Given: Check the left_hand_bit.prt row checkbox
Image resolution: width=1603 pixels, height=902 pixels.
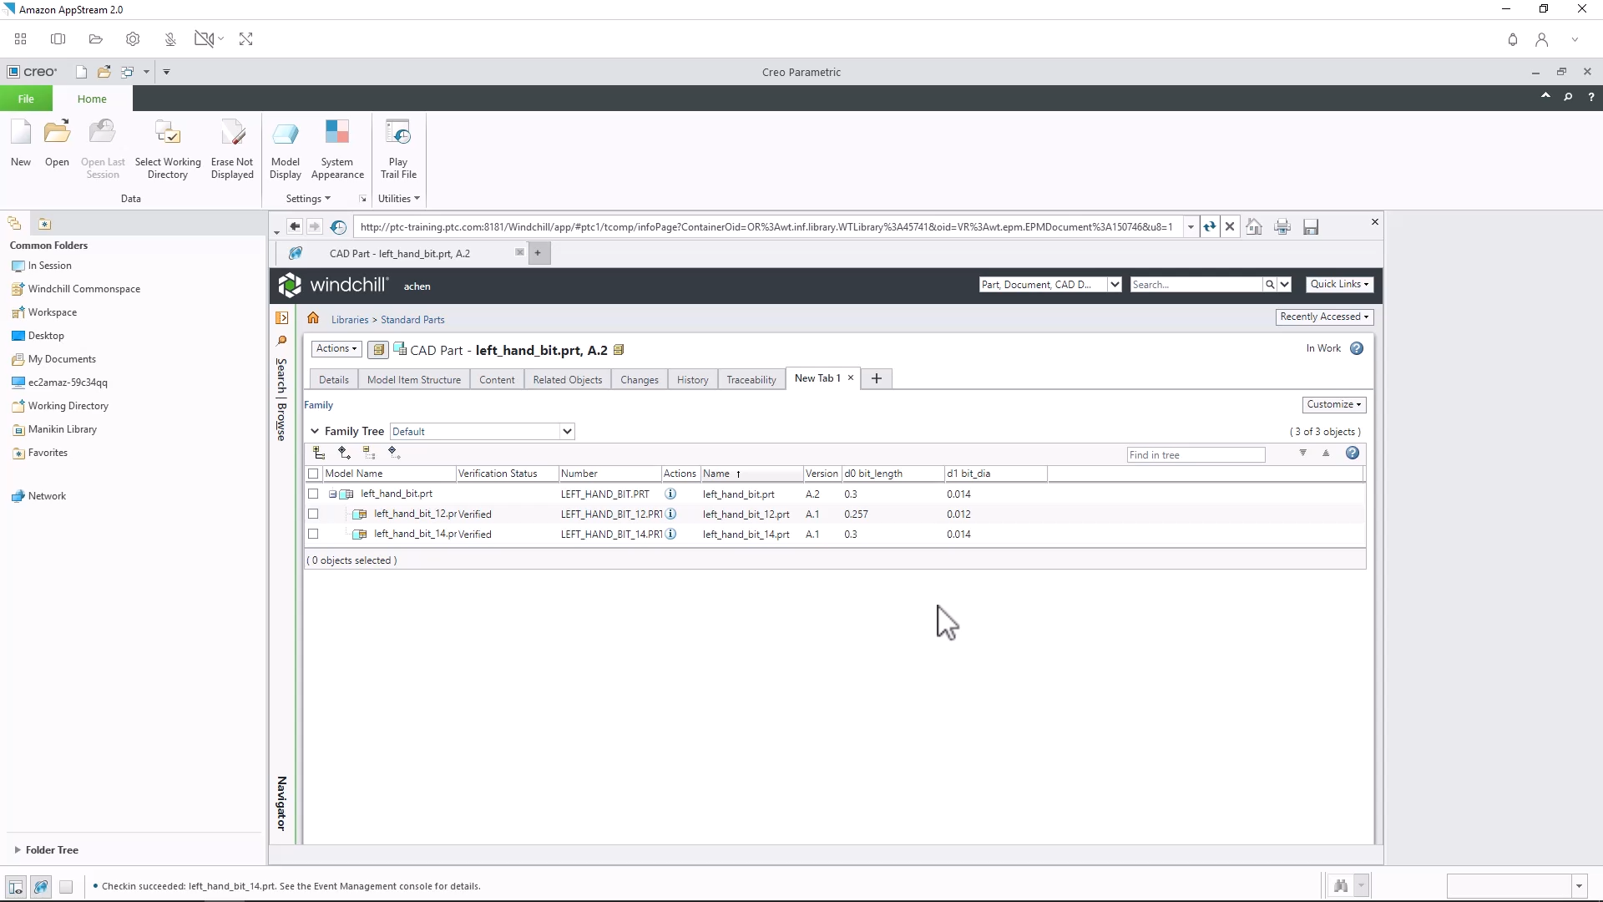Looking at the screenshot, I should (x=314, y=494).
